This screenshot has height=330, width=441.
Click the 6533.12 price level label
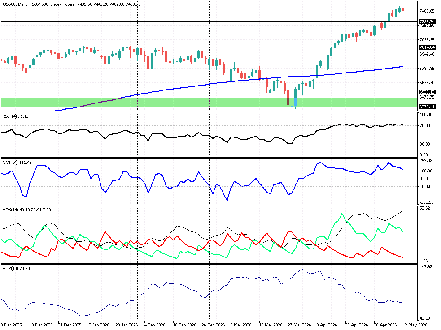tap(427, 92)
